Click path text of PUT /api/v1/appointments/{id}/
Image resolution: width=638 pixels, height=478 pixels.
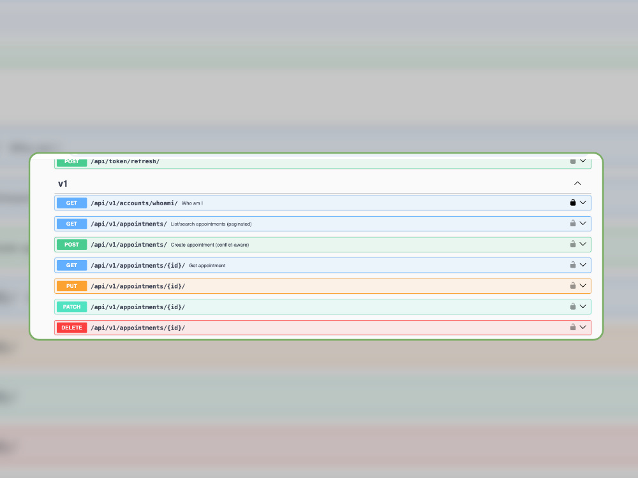pyautogui.click(x=138, y=286)
